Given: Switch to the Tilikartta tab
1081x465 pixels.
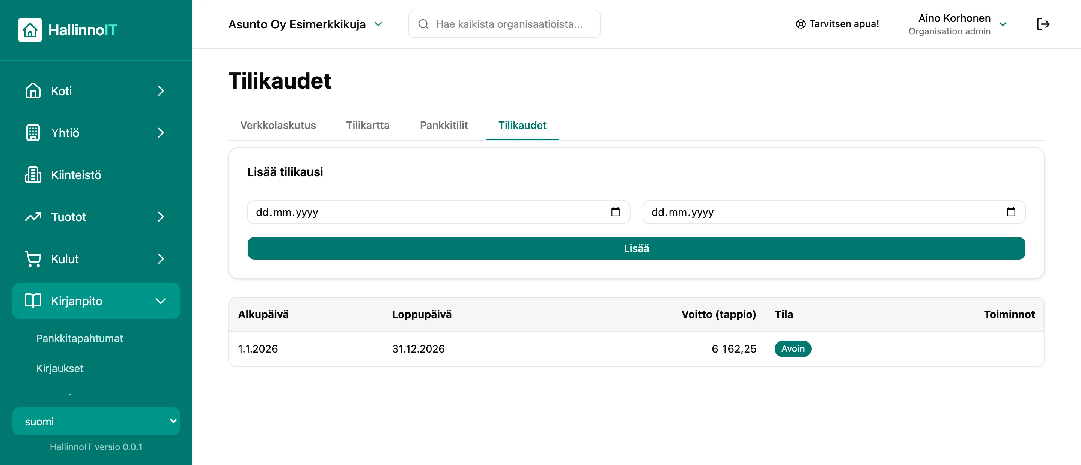Looking at the screenshot, I should pos(367,125).
